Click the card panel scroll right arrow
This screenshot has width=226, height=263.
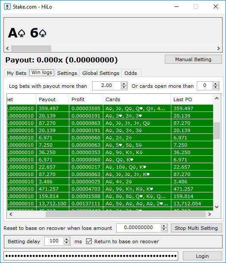point(218,49)
